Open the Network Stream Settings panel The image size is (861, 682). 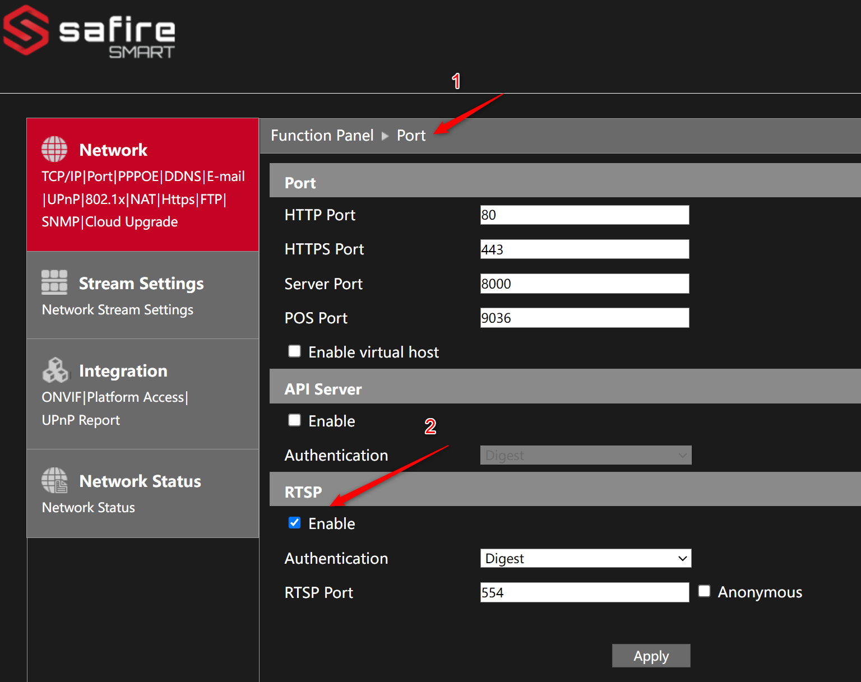pyautogui.click(x=117, y=309)
